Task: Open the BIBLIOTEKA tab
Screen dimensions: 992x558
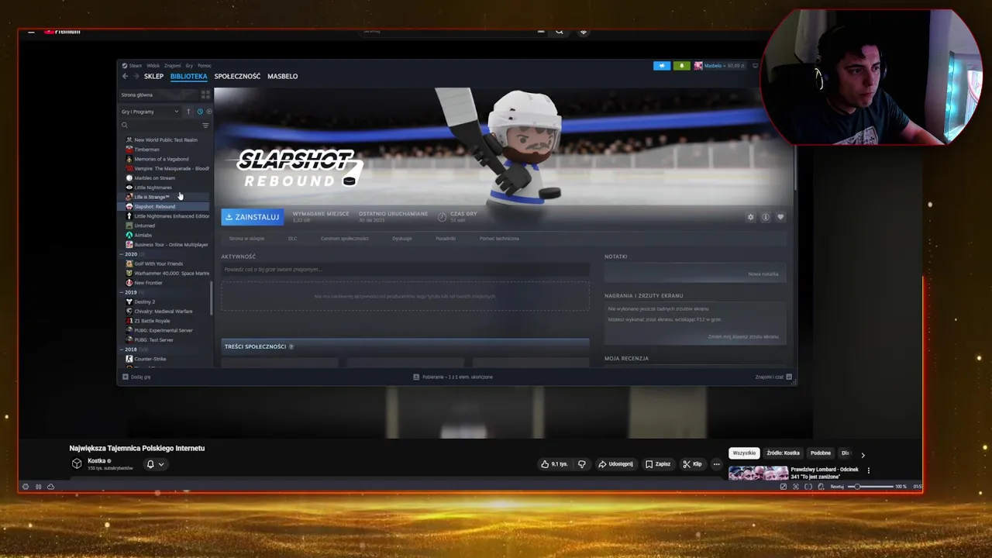Action: (189, 76)
